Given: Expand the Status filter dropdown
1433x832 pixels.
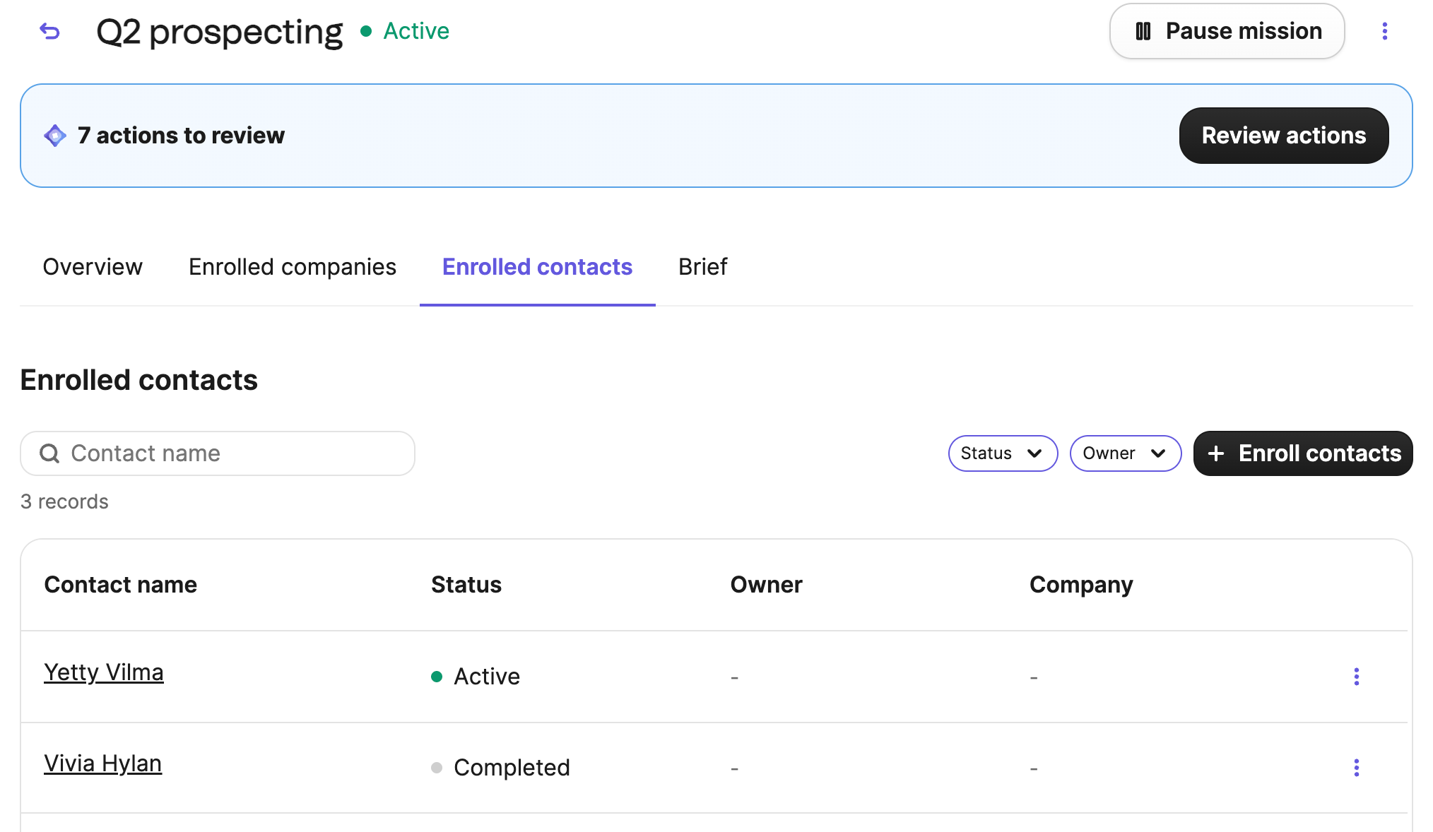Looking at the screenshot, I should coord(1003,453).
